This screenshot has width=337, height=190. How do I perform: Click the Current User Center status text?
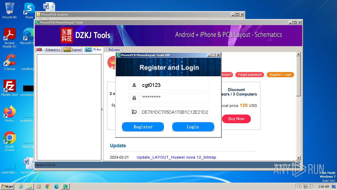pyautogui.click(x=287, y=165)
